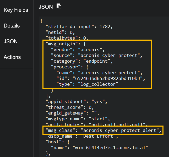Copy the JSON using the clipboard icon
This screenshot has width=169, height=157.
pyautogui.click(x=59, y=6)
